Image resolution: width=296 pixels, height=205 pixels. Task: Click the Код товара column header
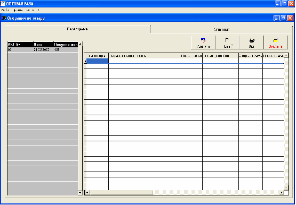pyautogui.click(x=98, y=56)
